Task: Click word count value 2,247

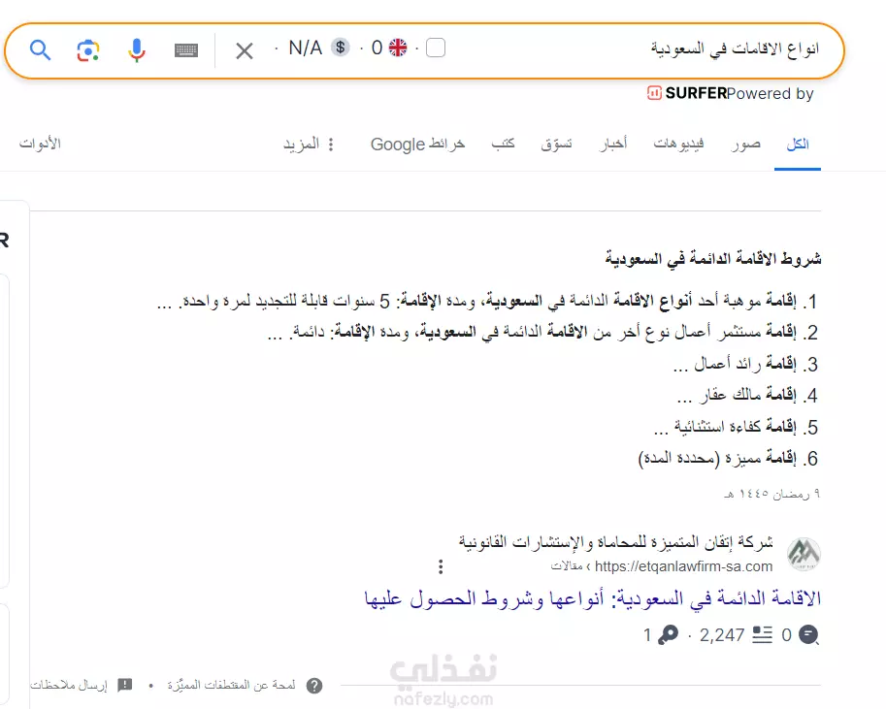Action: (722, 635)
